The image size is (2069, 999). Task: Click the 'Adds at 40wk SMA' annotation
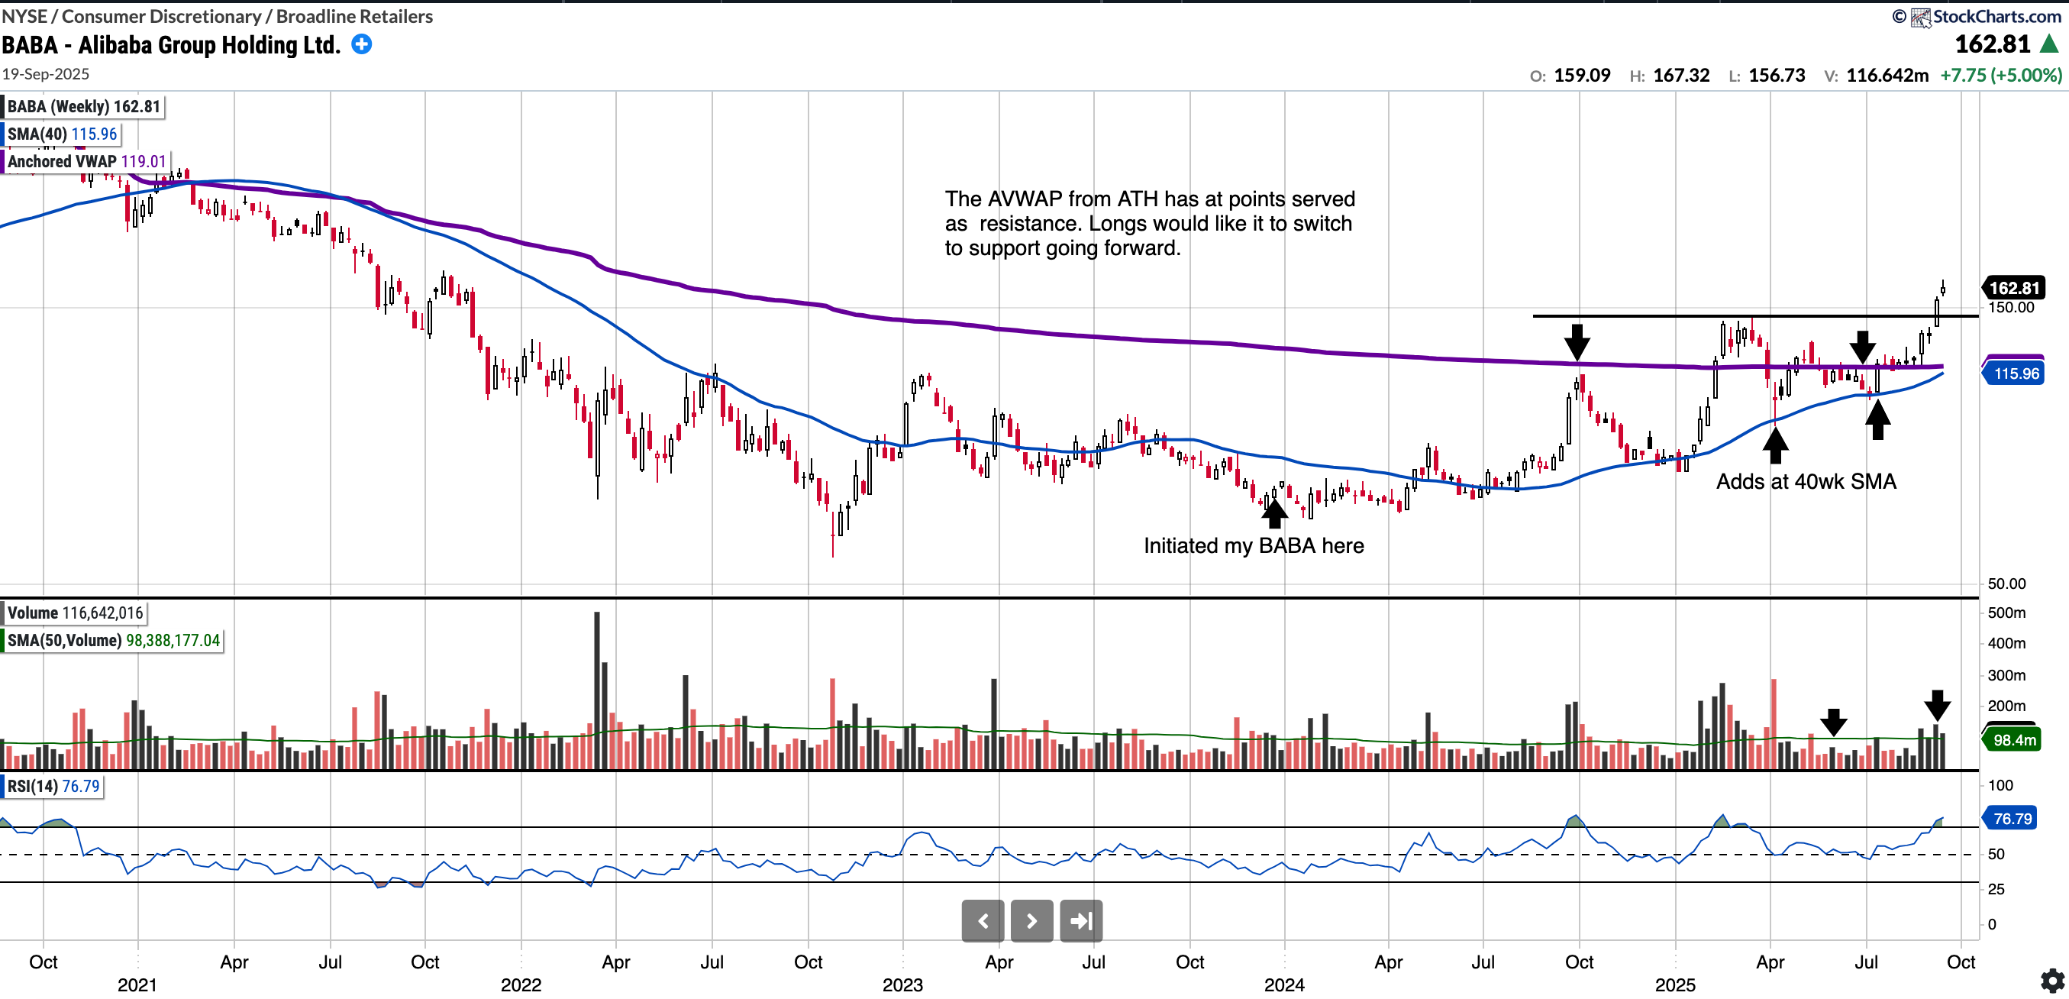pyautogui.click(x=1806, y=481)
